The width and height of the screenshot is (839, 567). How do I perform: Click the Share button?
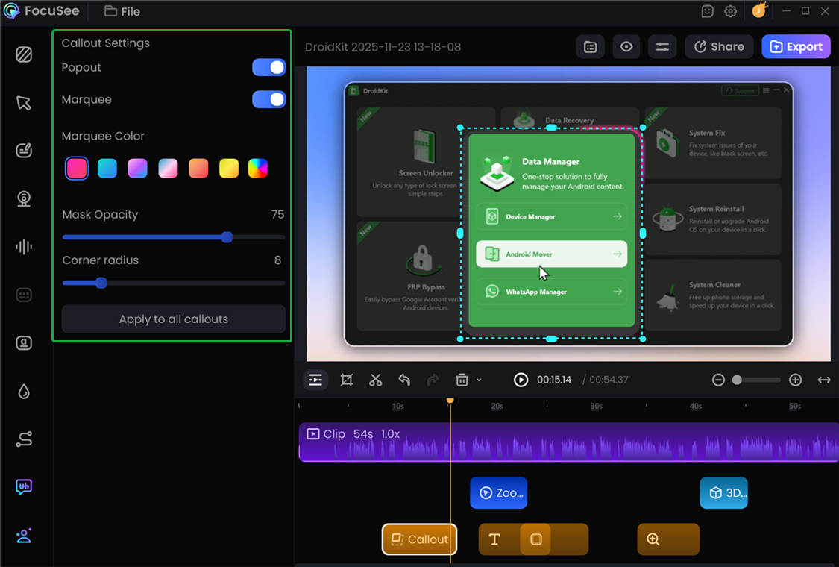coord(719,47)
